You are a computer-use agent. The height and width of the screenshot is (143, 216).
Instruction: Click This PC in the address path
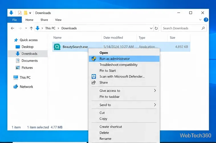50,28
